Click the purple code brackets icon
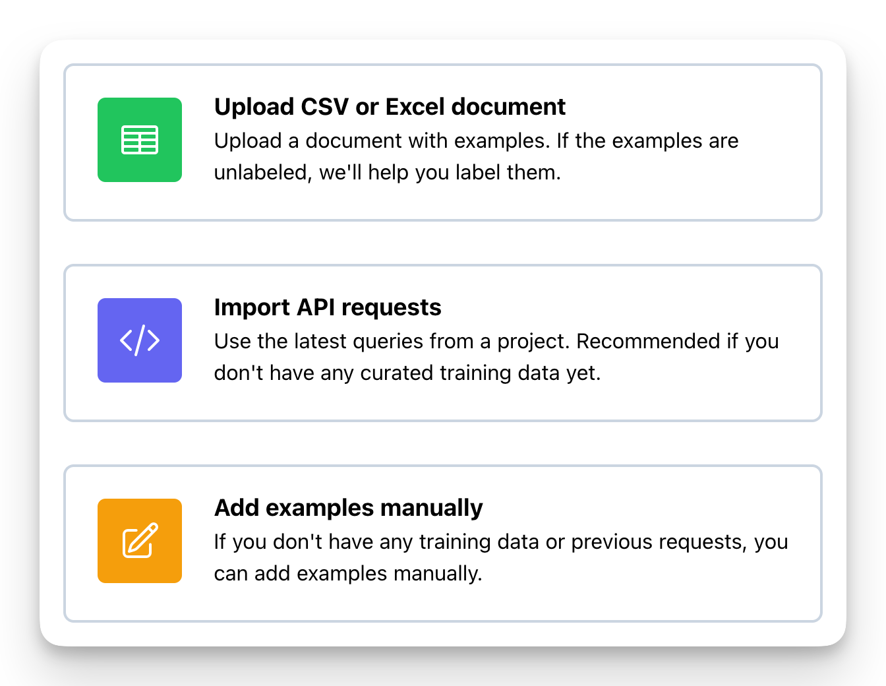886x686 pixels. click(140, 340)
